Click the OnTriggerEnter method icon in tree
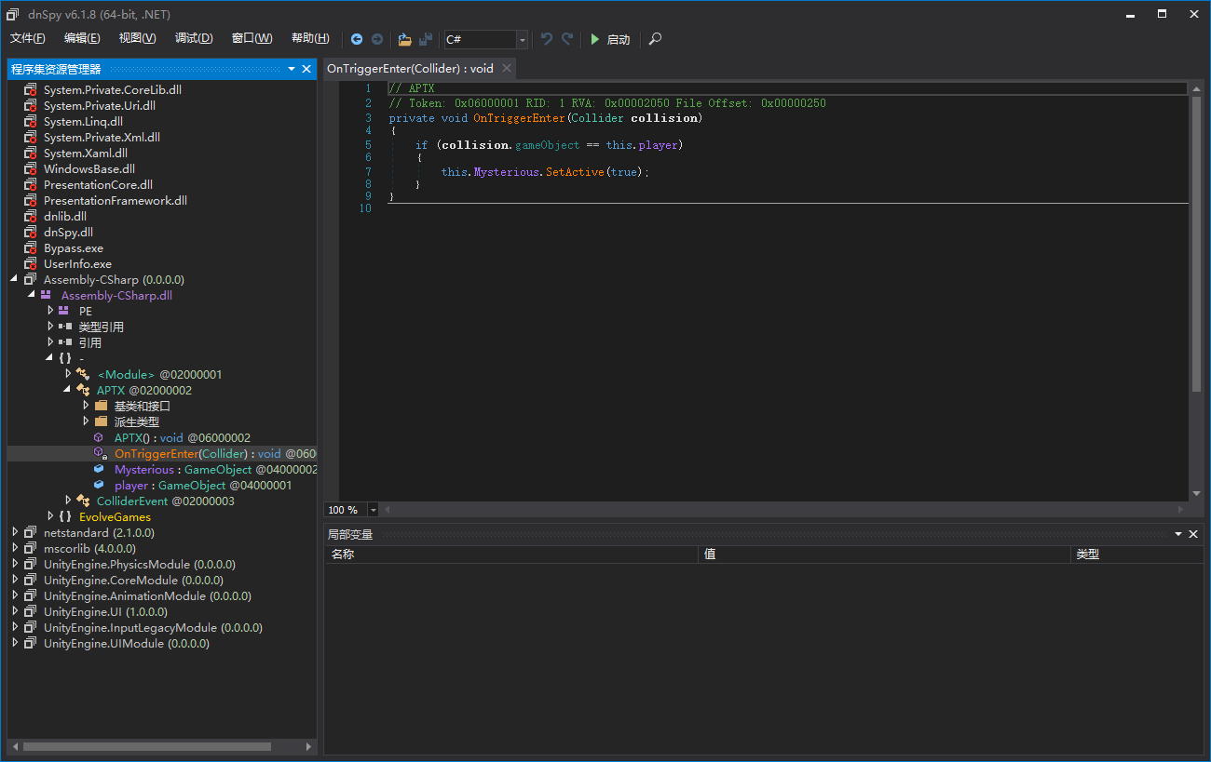This screenshot has height=762, width=1211. 100,453
